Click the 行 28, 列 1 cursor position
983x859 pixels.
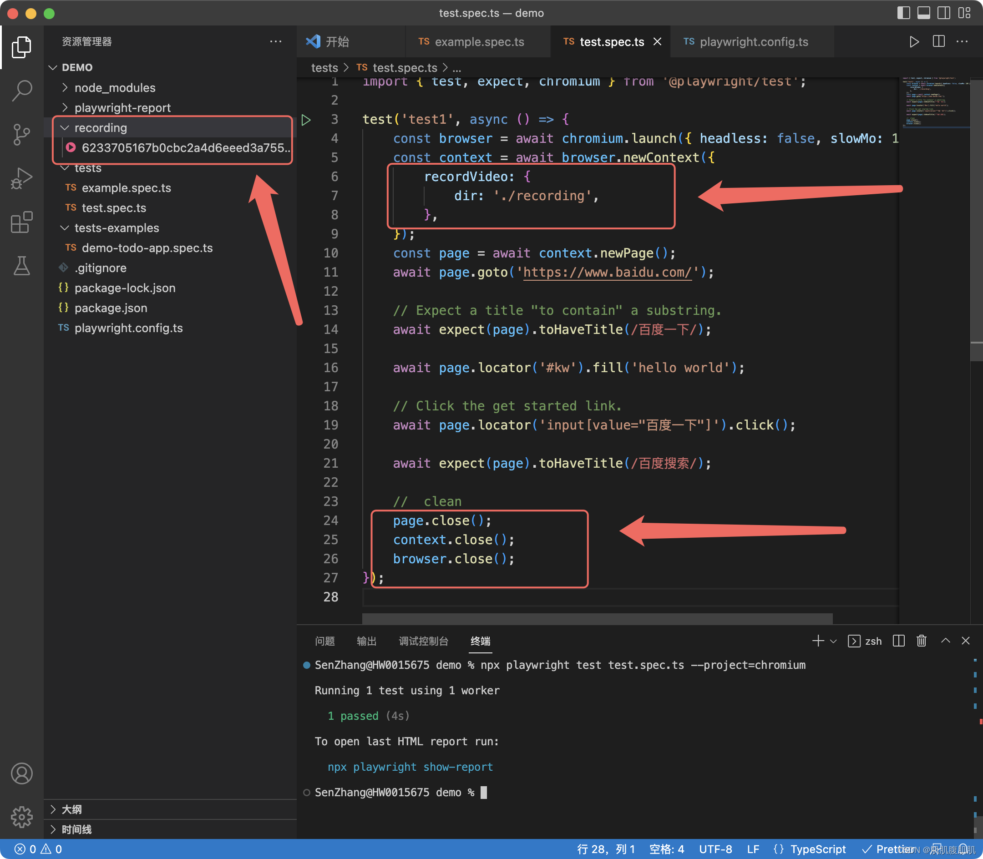[x=606, y=849]
